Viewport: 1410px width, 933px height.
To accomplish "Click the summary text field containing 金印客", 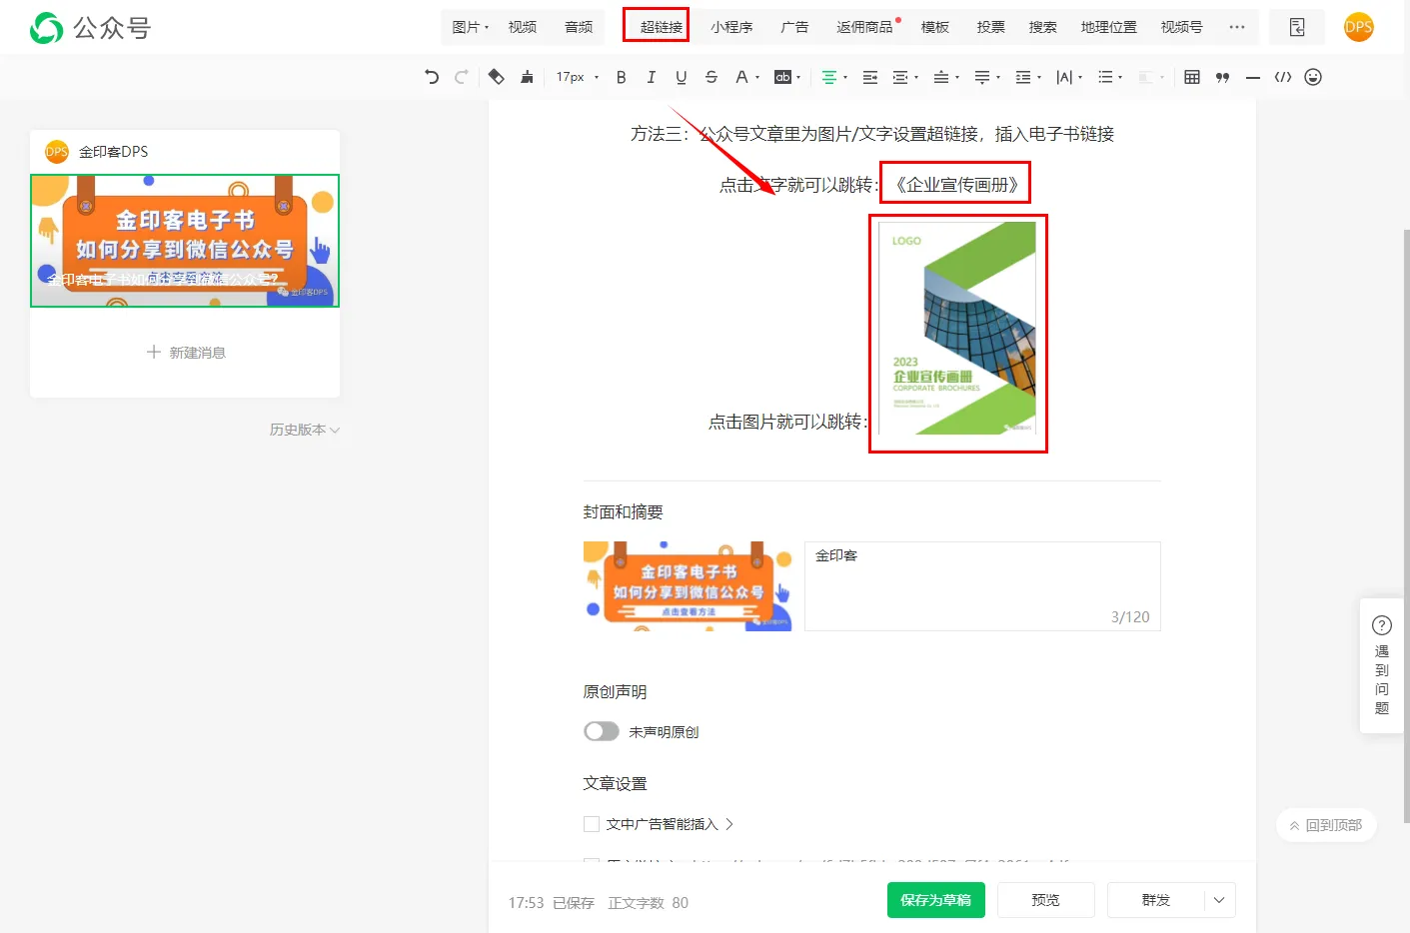I will [x=981, y=585].
